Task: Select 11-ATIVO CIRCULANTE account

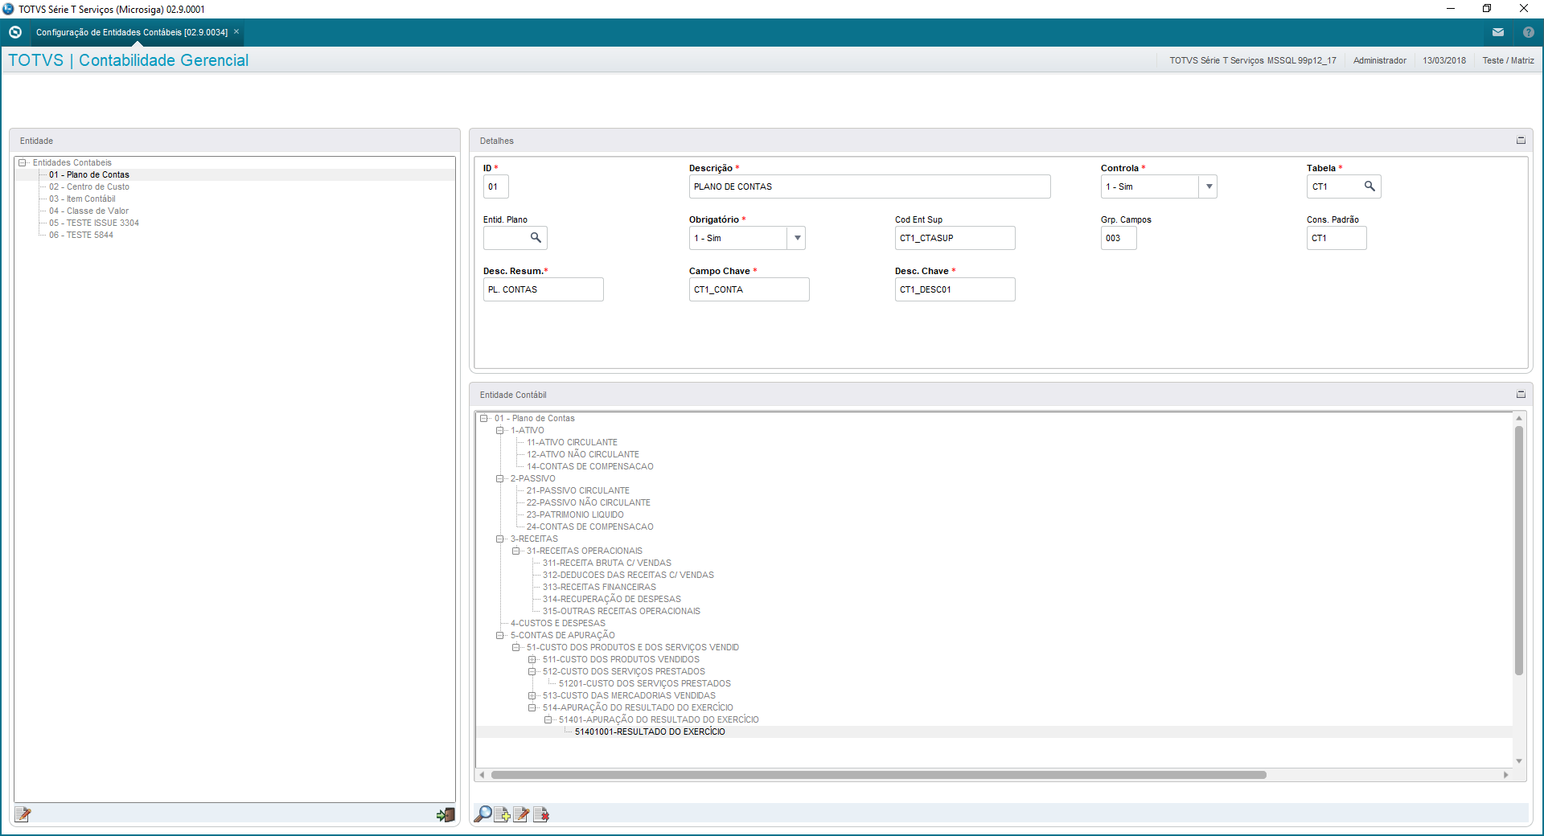Action: 572,442
